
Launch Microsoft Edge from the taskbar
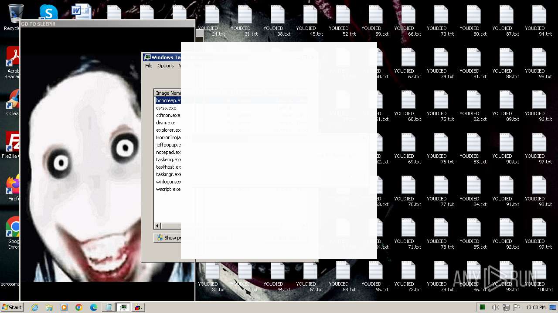point(94,307)
